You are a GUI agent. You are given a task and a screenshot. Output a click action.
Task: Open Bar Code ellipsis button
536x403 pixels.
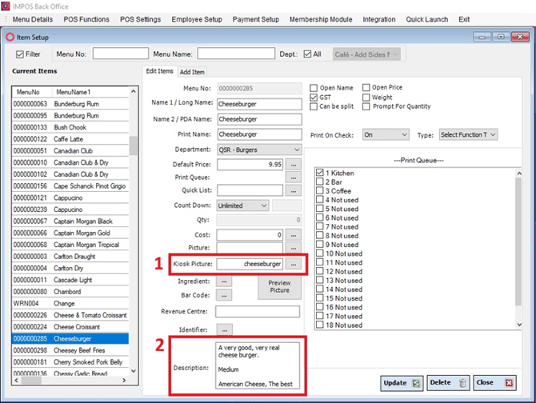(x=224, y=295)
